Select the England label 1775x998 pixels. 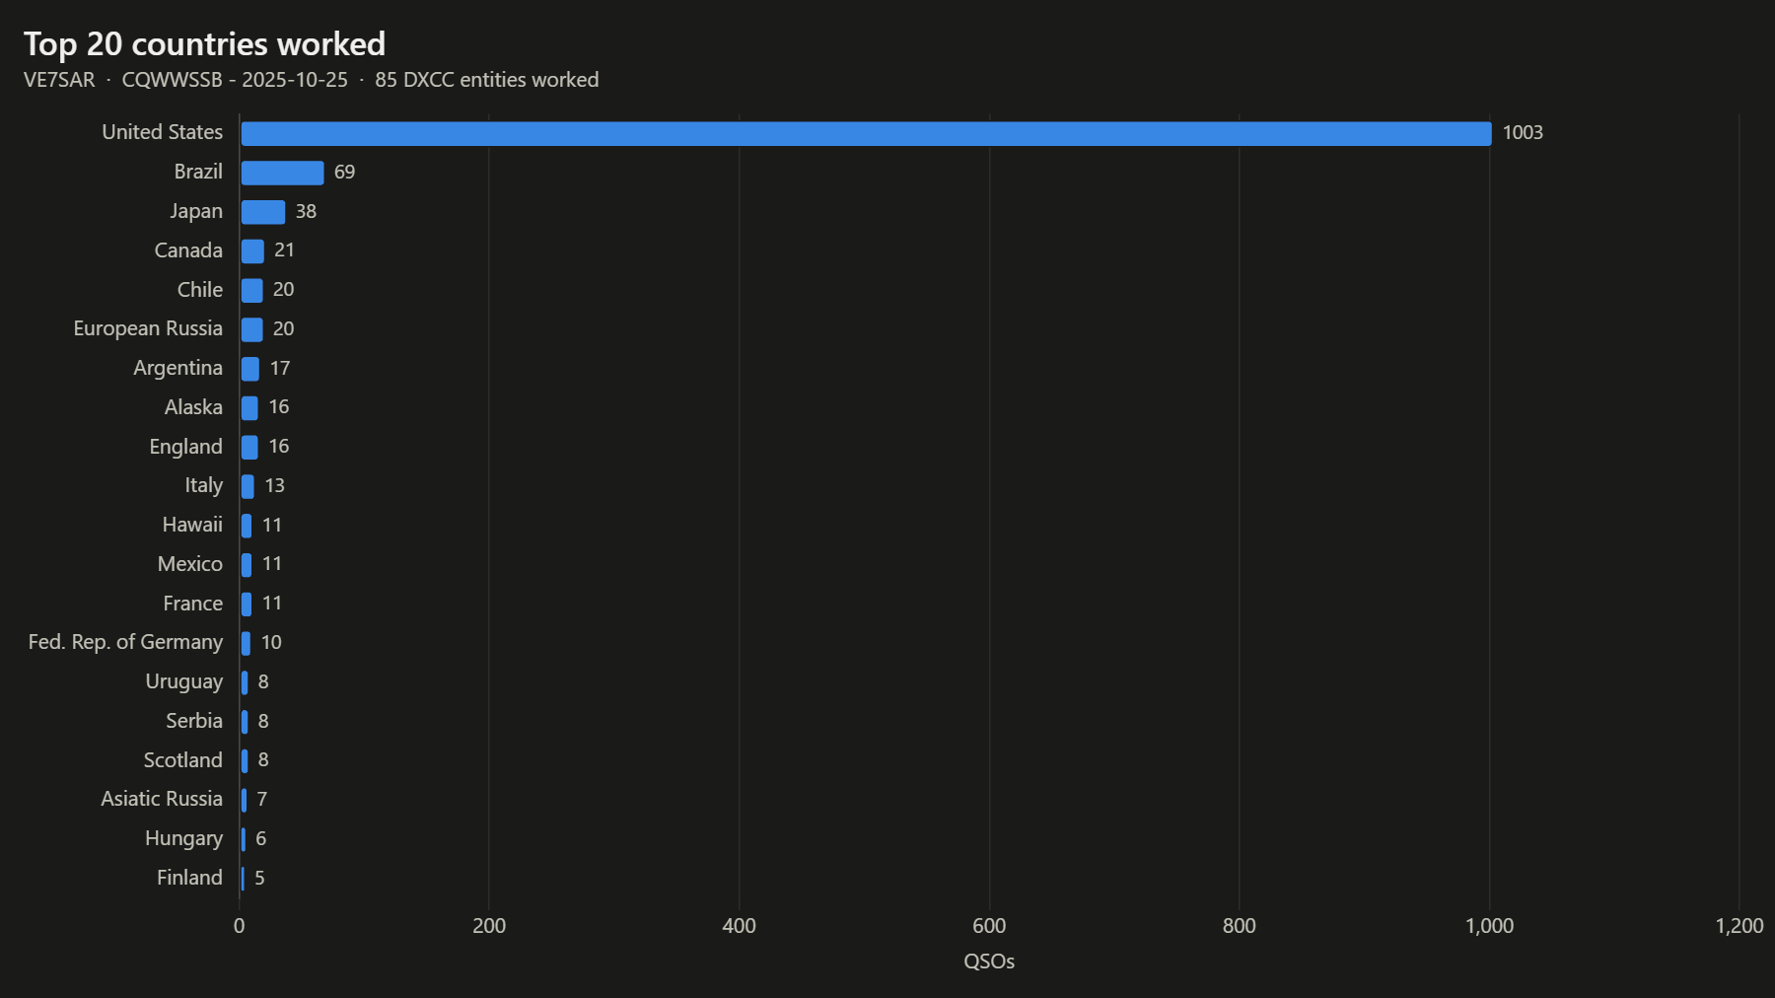186,447
